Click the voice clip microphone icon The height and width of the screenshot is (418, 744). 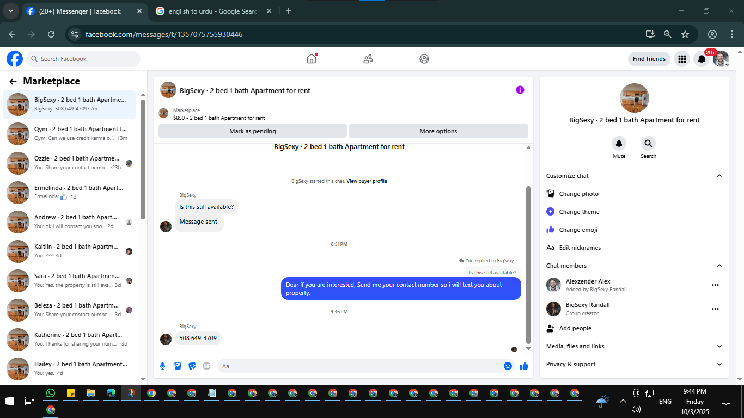(x=162, y=366)
